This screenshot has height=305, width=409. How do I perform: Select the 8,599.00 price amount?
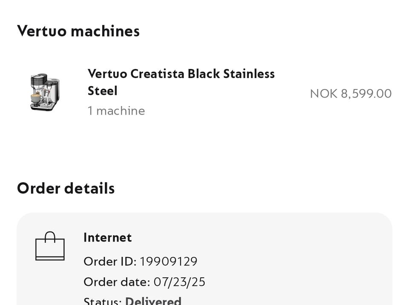pyautogui.click(x=366, y=94)
